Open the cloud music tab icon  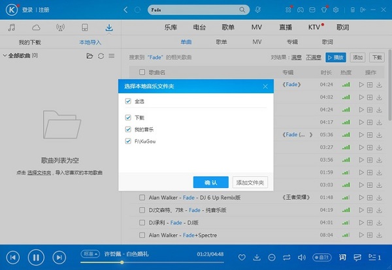(x=36, y=27)
